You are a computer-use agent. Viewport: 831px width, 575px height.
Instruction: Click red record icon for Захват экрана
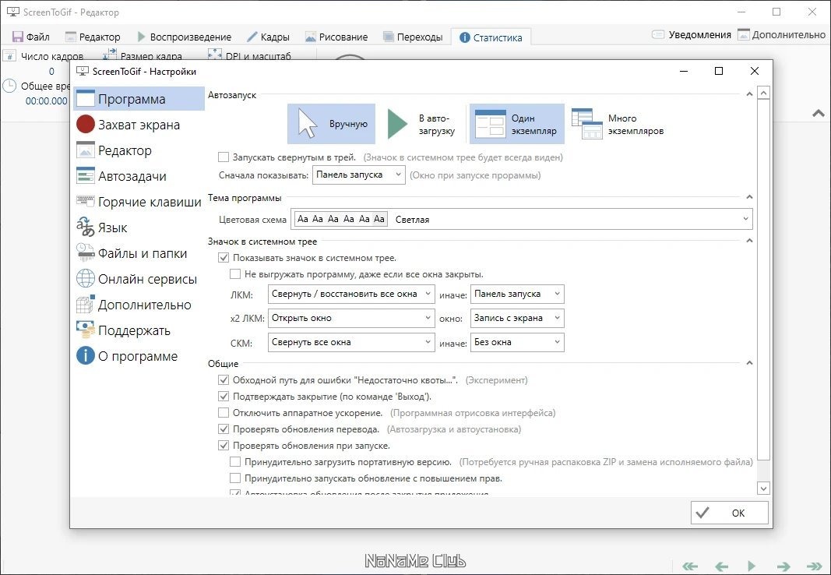pos(86,125)
